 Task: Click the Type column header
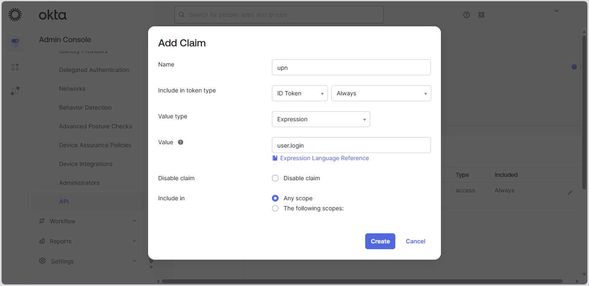pos(462,175)
